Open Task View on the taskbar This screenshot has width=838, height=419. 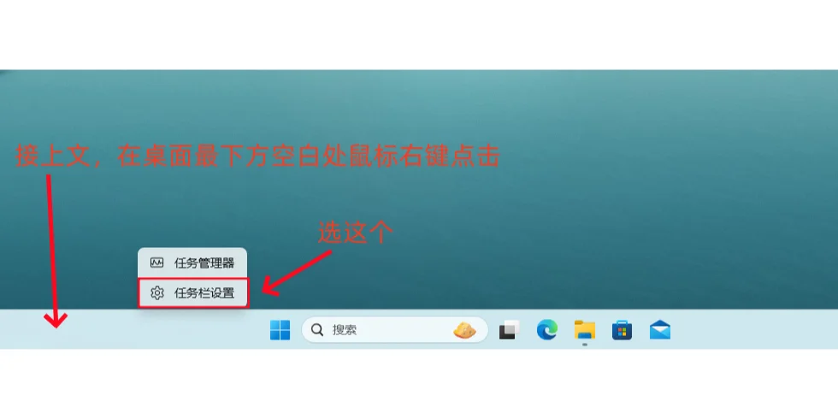[509, 330]
